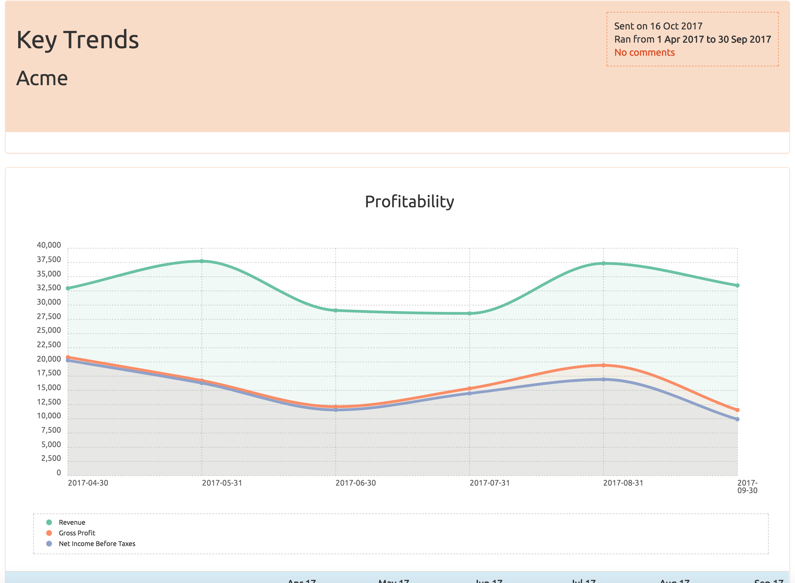Click Net Income point at 2017-08-31
This screenshot has width=795, height=583.
click(x=603, y=379)
